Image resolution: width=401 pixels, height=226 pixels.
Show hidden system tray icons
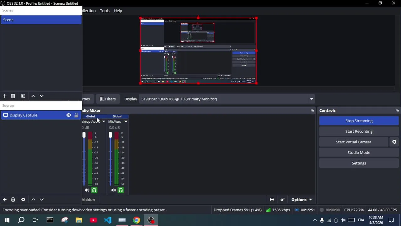coord(315,220)
